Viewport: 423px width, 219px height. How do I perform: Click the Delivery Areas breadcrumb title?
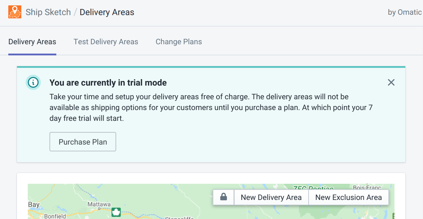pyautogui.click(x=107, y=12)
